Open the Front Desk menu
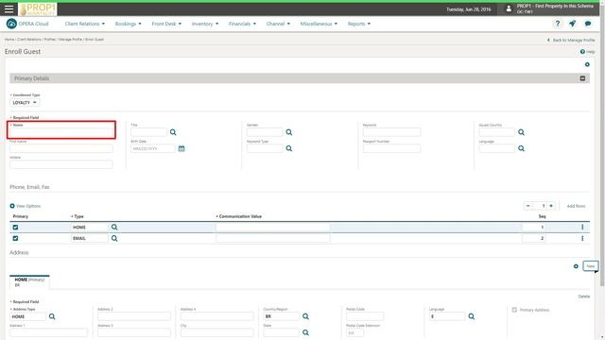The image size is (605, 340). coord(166,24)
